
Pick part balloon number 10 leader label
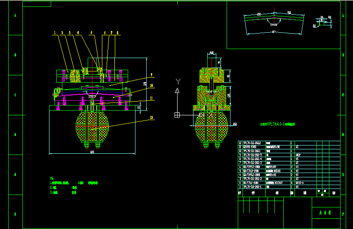click(151, 86)
